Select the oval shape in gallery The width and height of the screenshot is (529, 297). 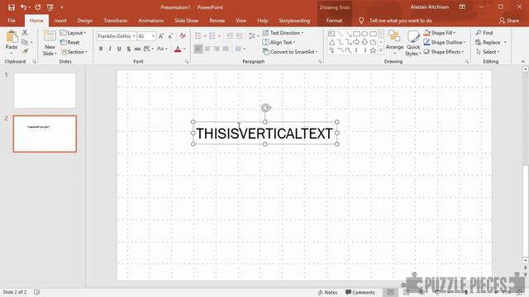tap(365, 34)
